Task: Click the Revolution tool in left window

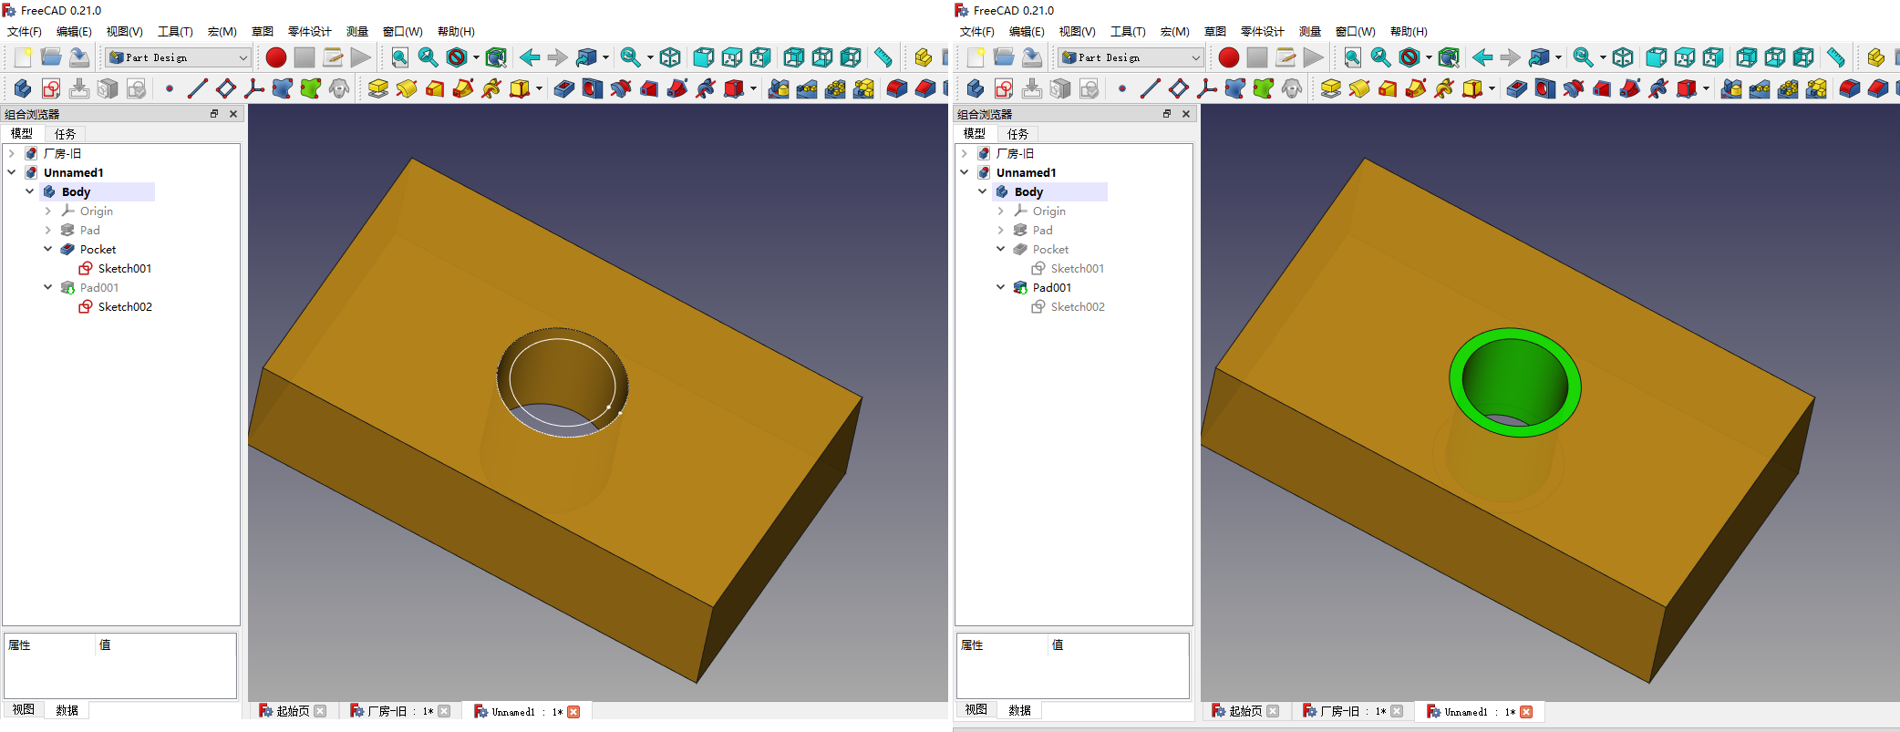Action: point(407,88)
